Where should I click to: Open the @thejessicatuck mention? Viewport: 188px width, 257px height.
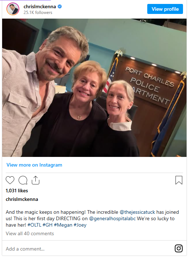(137, 212)
